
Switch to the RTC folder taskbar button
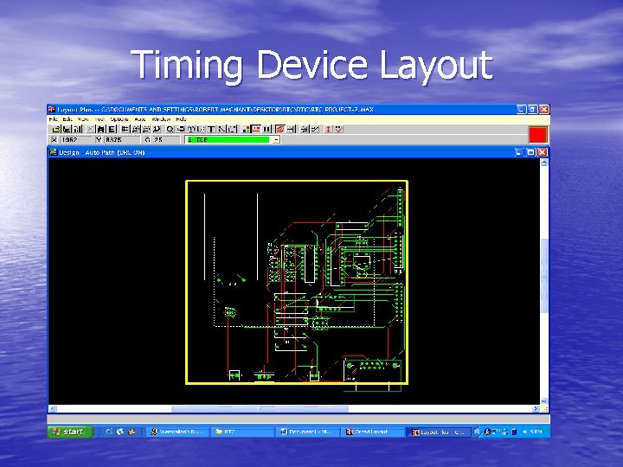point(243,432)
